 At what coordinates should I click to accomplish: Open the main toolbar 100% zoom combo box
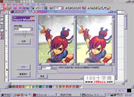(59, 8)
